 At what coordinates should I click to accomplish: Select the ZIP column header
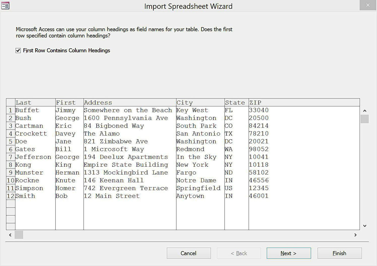(x=304, y=103)
